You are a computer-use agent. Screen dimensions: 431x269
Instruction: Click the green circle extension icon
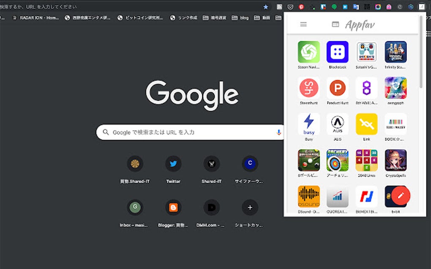[x=334, y=7]
